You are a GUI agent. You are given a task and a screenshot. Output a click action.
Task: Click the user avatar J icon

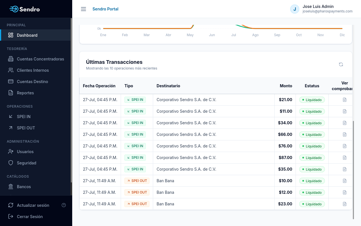[x=295, y=9]
